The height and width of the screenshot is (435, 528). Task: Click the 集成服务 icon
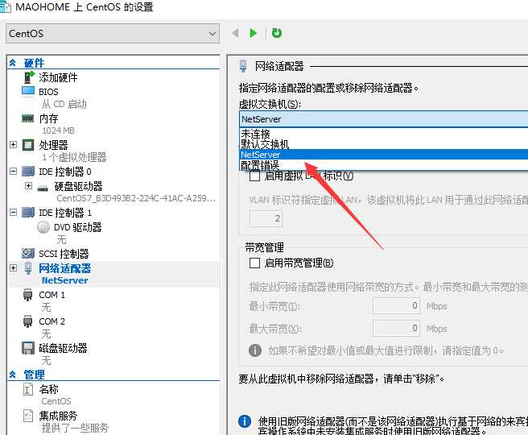[x=28, y=416]
